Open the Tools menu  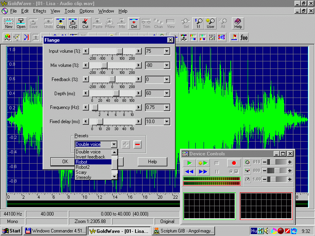[x=70, y=11]
